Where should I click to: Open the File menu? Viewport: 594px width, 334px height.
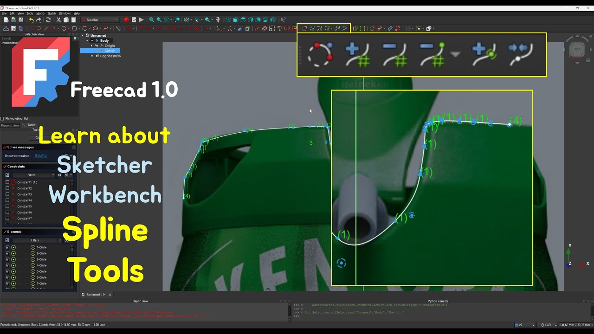point(4,13)
